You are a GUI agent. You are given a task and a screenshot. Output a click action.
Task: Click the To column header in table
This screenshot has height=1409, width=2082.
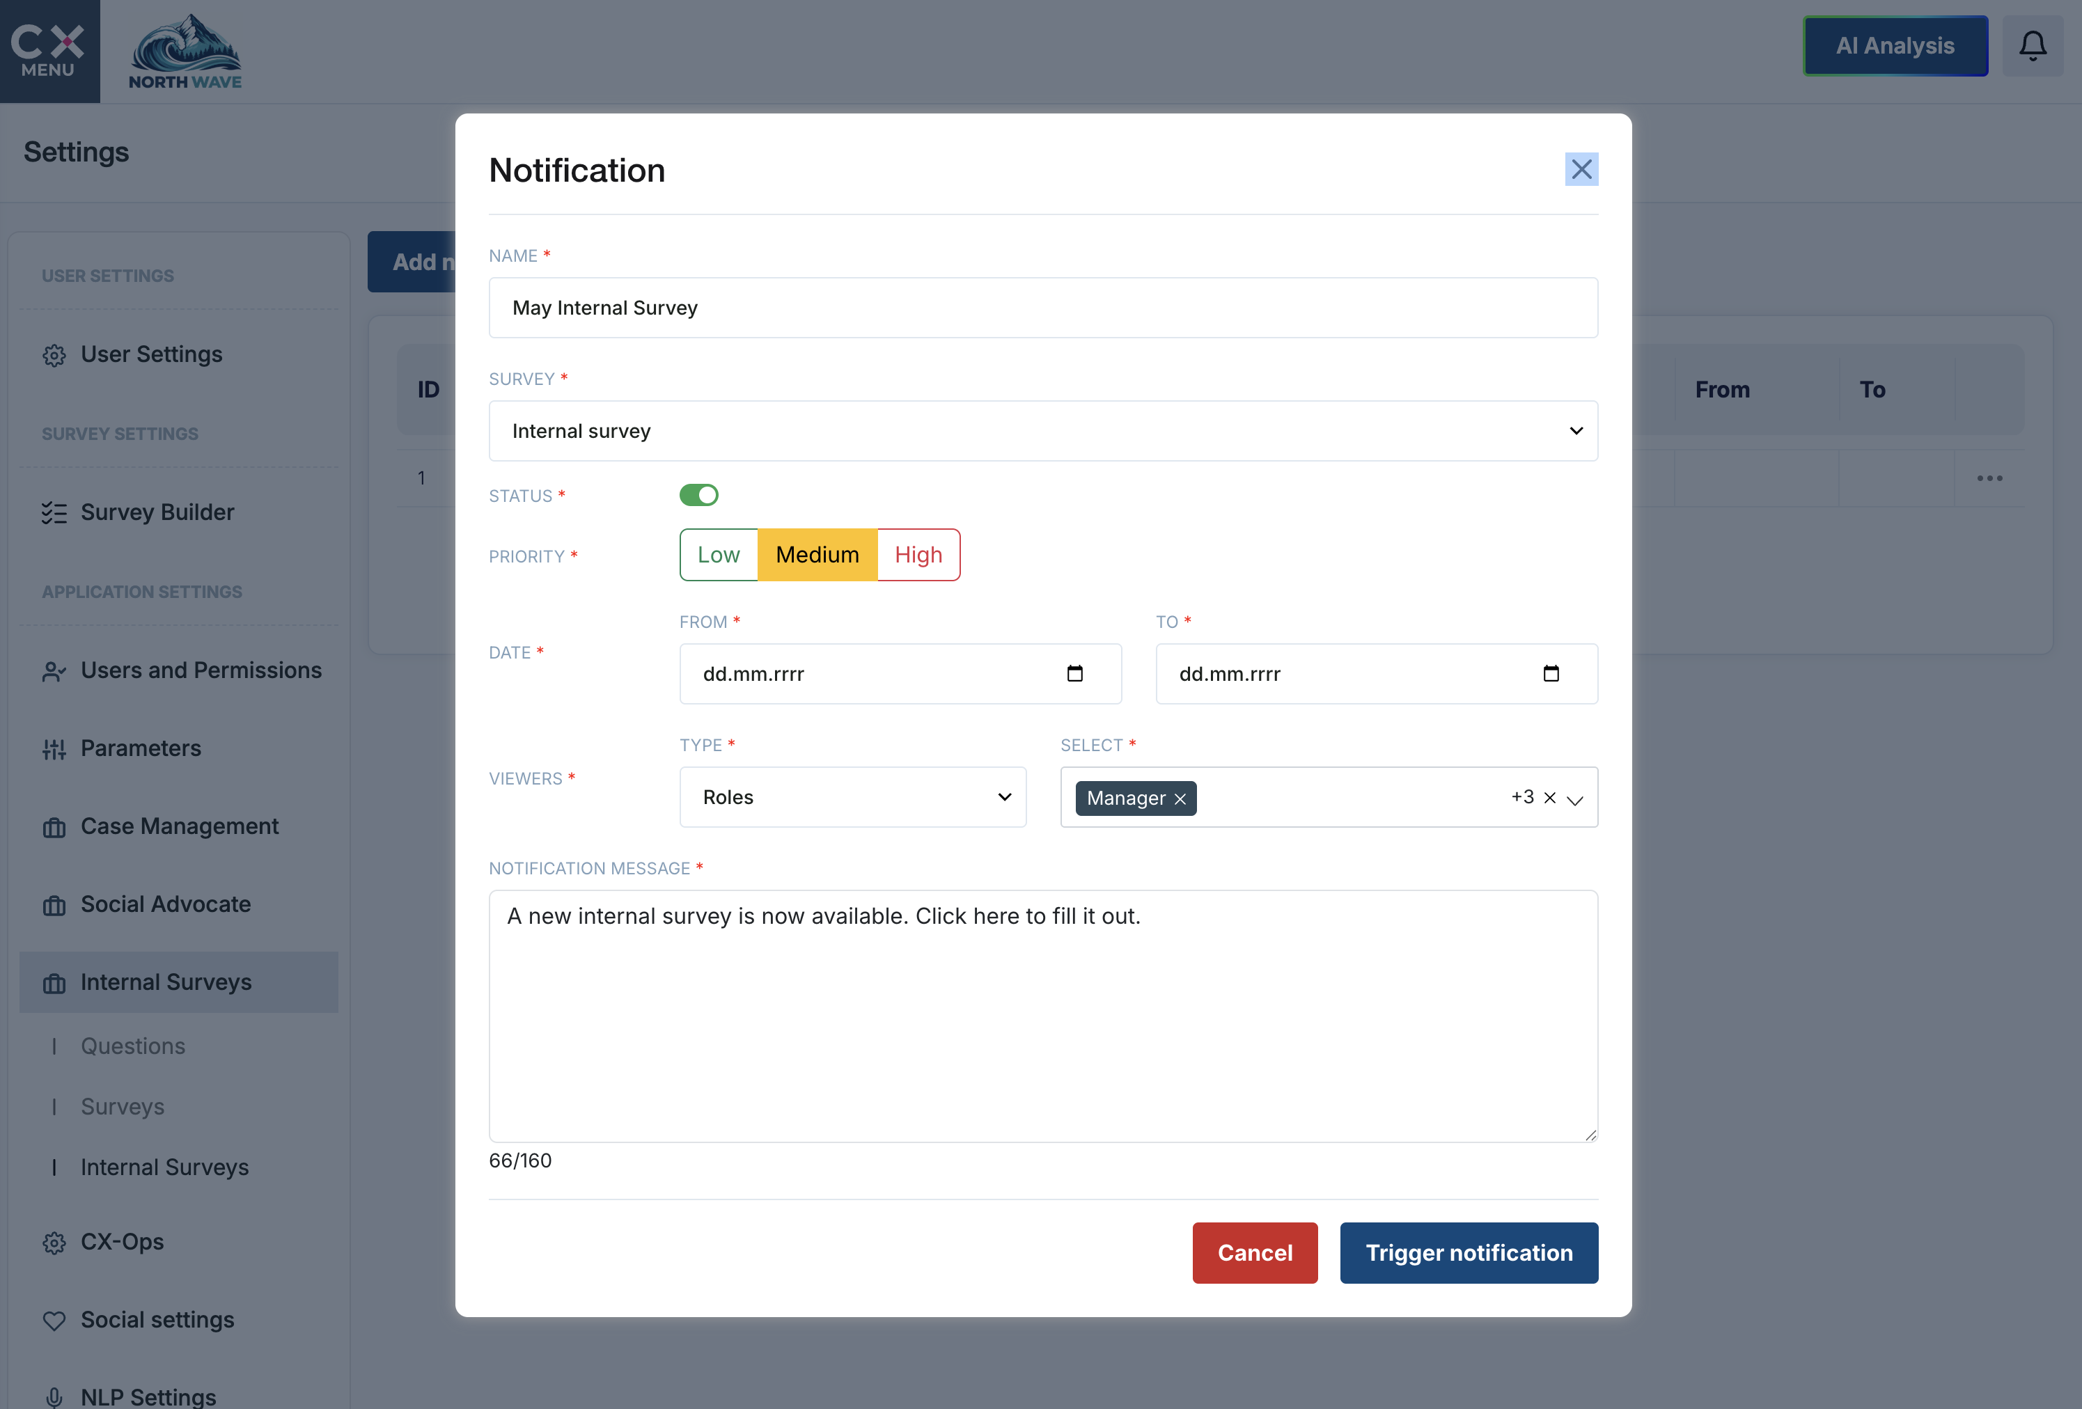point(1872,390)
